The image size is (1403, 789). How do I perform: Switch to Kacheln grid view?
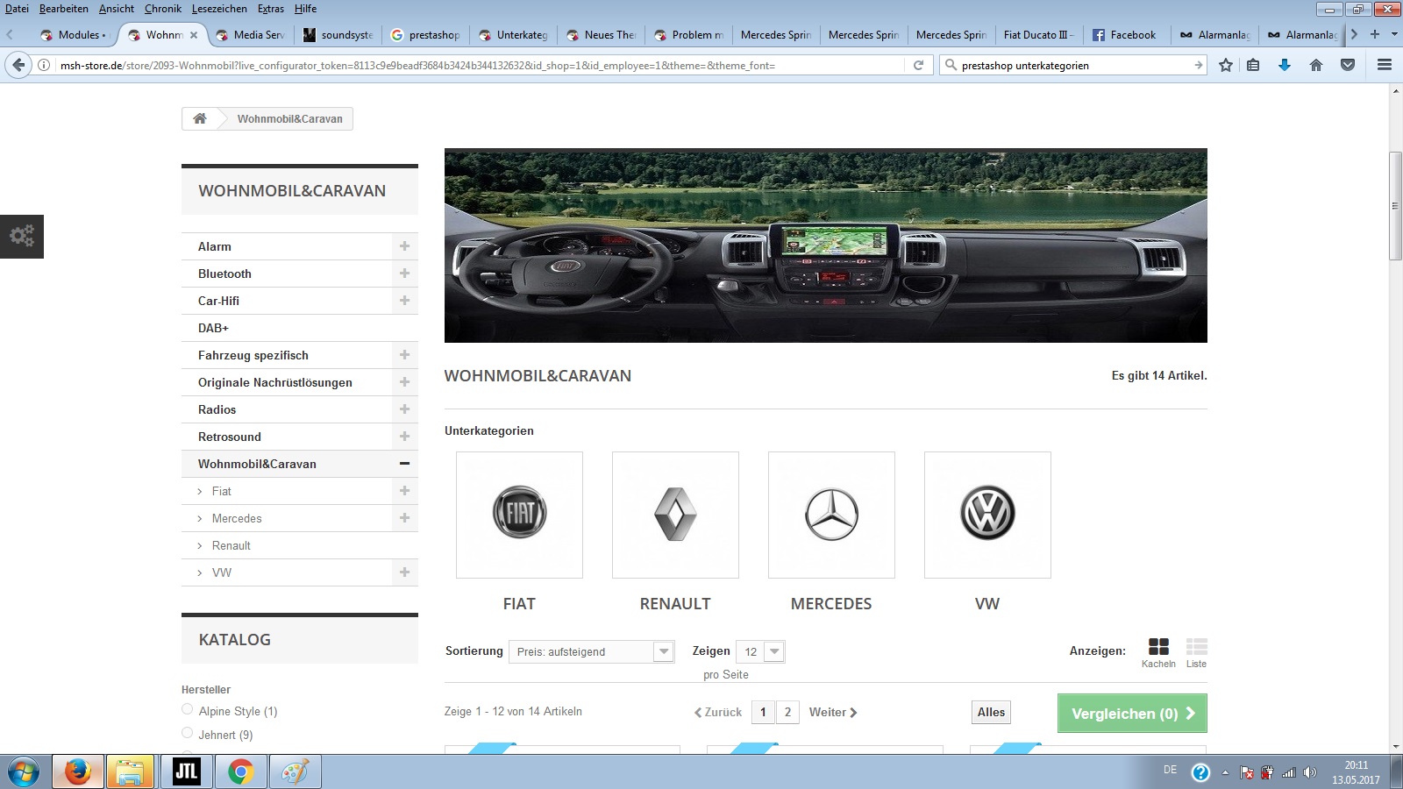pos(1158,652)
